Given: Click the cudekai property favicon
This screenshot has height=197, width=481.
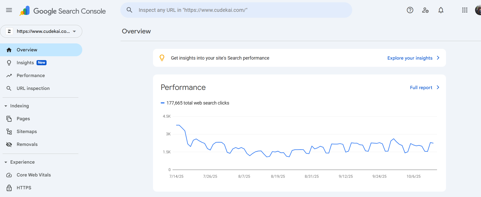Looking at the screenshot, I should [9, 31].
